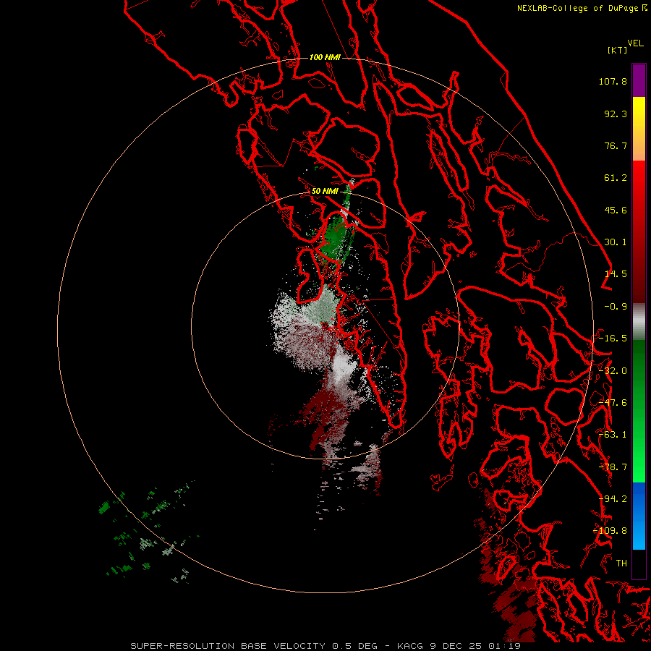Screen dimensions: 651x651
Task: Select the 92.3 velocity scale value
Action: tap(616, 114)
